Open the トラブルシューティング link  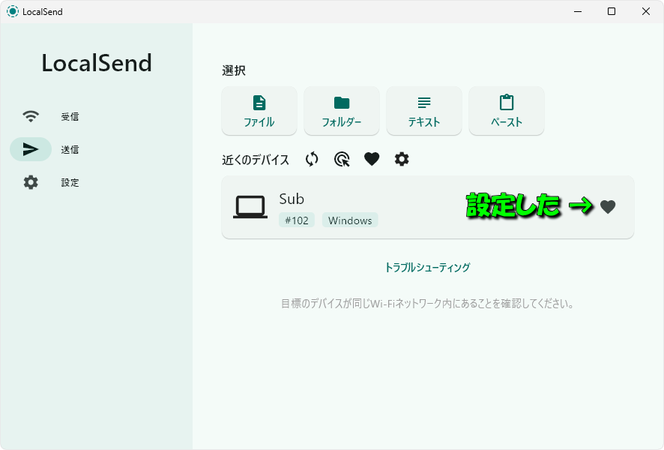point(427,267)
